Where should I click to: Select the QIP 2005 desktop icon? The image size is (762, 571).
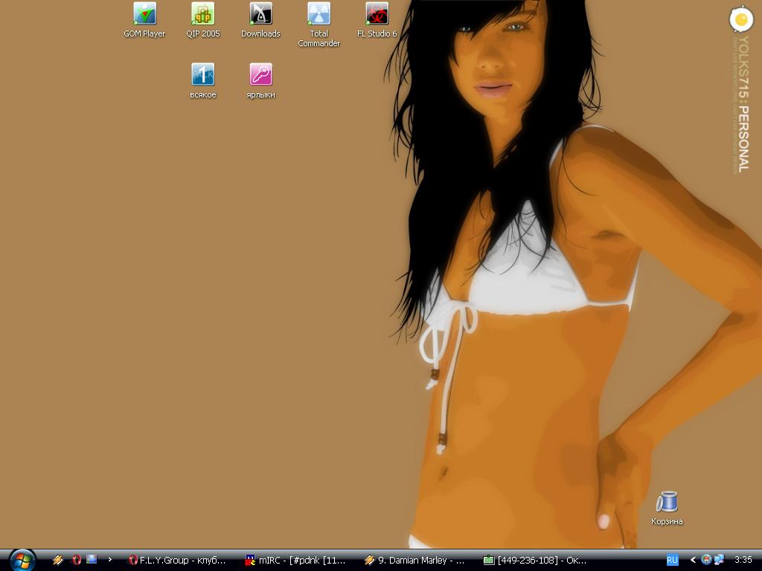tap(202, 20)
